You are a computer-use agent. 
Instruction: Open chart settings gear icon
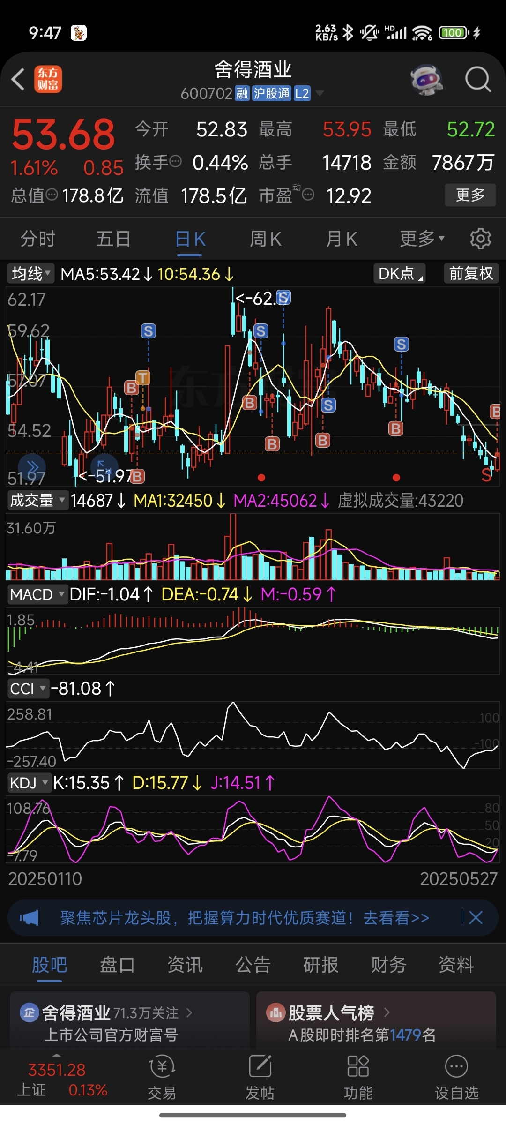coord(480,239)
